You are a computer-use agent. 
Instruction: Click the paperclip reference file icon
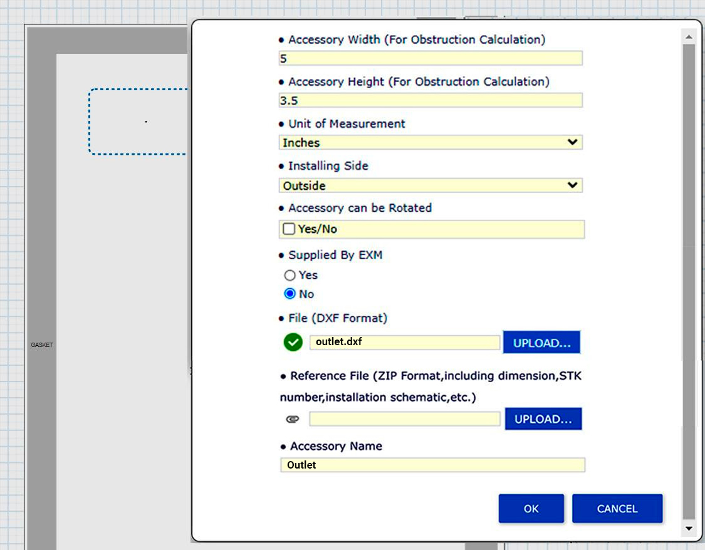(293, 419)
